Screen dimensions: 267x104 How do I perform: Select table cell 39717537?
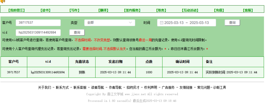[x=14, y=73]
